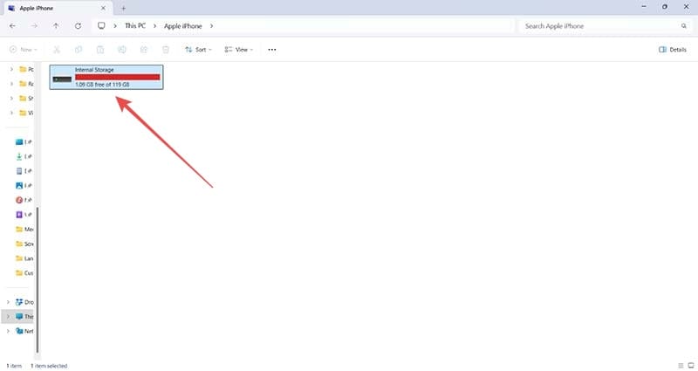698x371 pixels.
Task: Click the Back navigation arrow
Action: [12, 26]
